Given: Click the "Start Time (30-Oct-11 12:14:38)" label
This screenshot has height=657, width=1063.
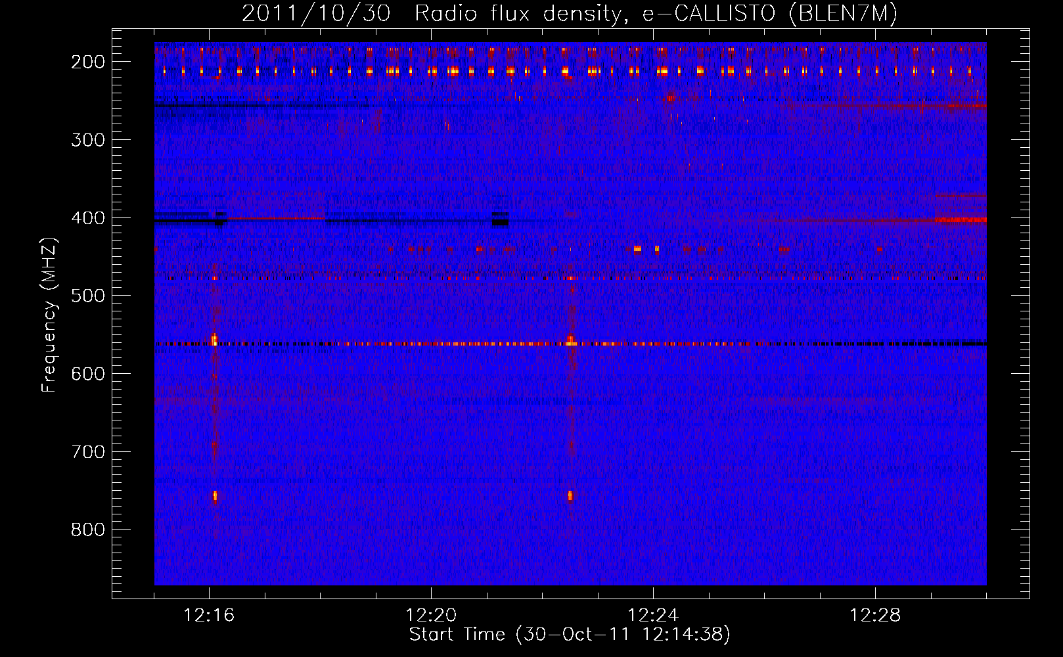Looking at the screenshot, I should [x=570, y=635].
